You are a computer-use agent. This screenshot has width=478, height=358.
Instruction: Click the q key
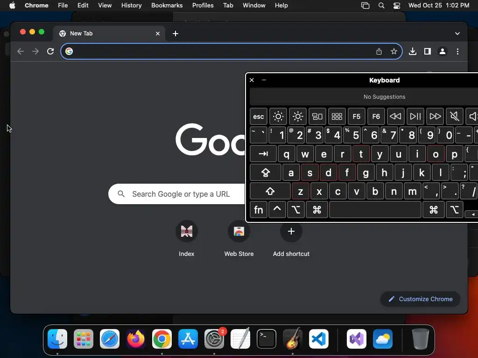pyautogui.click(x=286, y=154)
